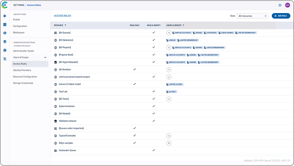The height and width of the screenshot is (166, 294).
Task: Click the SETTINGS breadcrumb link
Action: click(18, 5)
